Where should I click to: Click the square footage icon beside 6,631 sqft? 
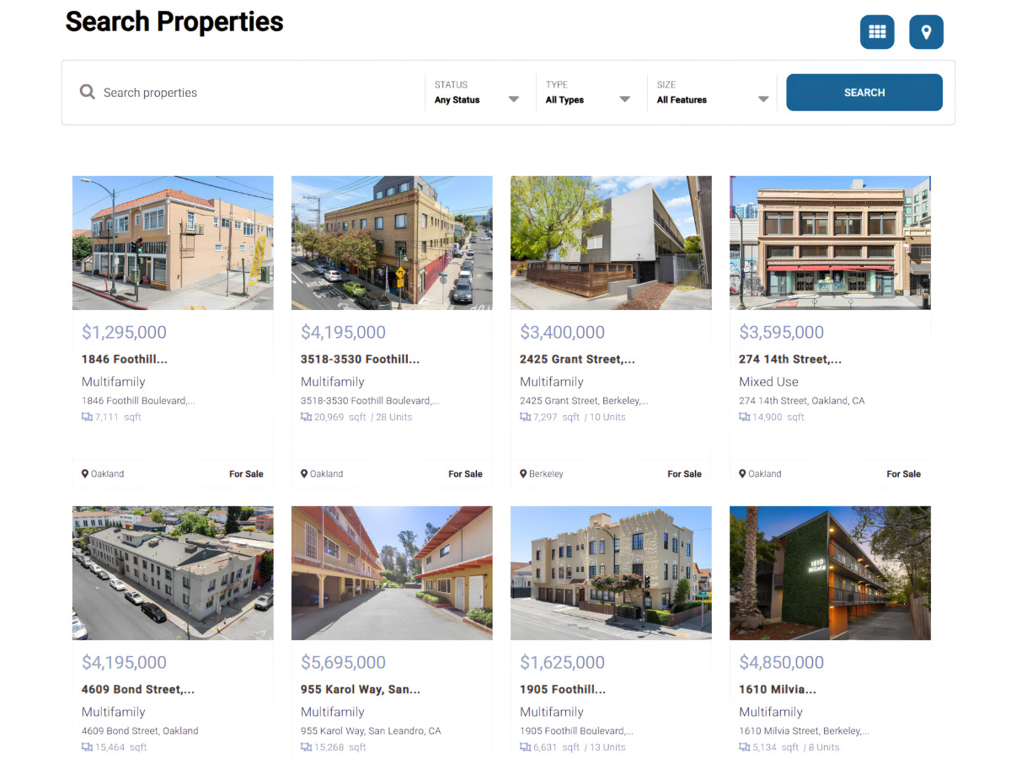tap(525, 747)
